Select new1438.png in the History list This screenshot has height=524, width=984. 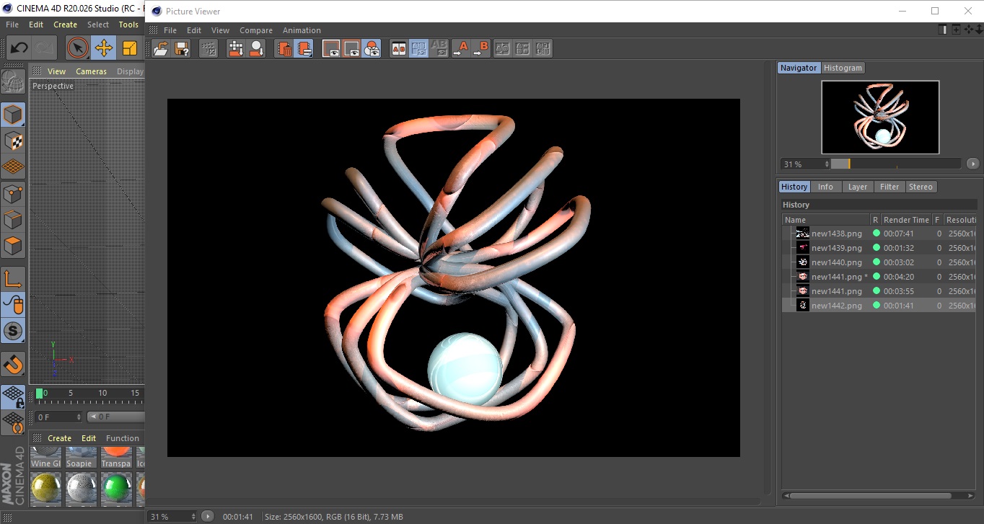click(836, 234)
